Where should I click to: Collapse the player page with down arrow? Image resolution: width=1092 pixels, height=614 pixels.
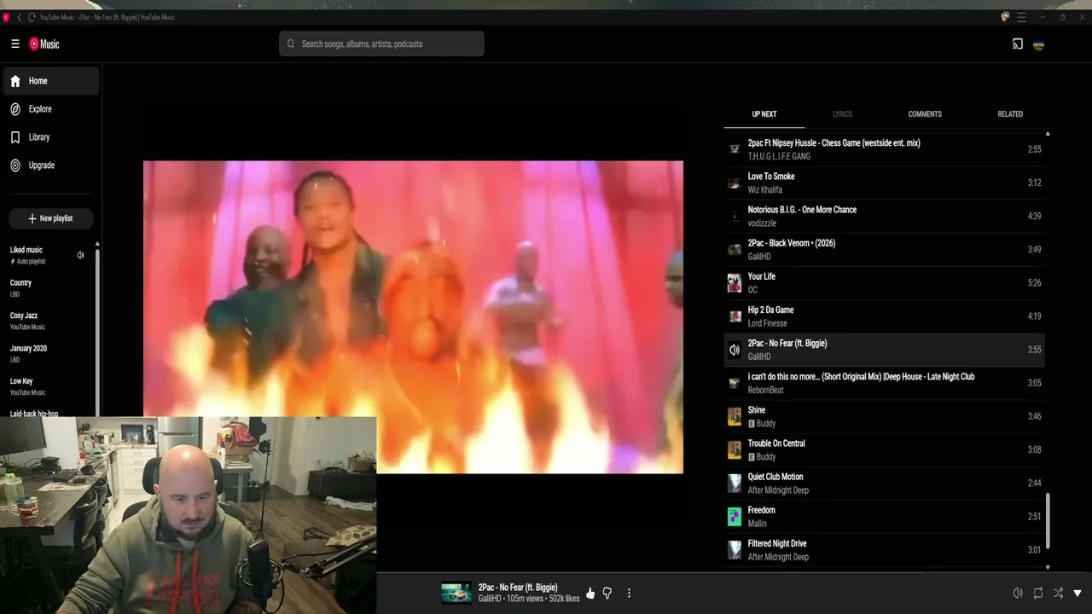(1077, 594)
